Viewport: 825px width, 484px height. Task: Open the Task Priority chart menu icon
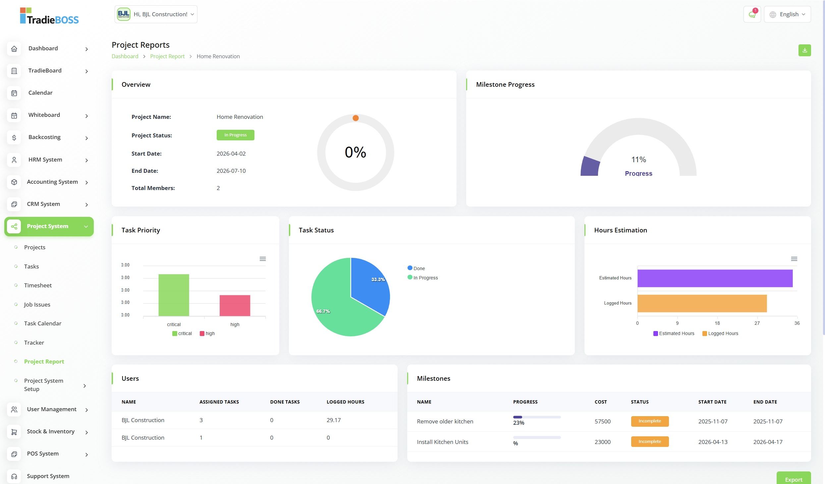[262, 259]
